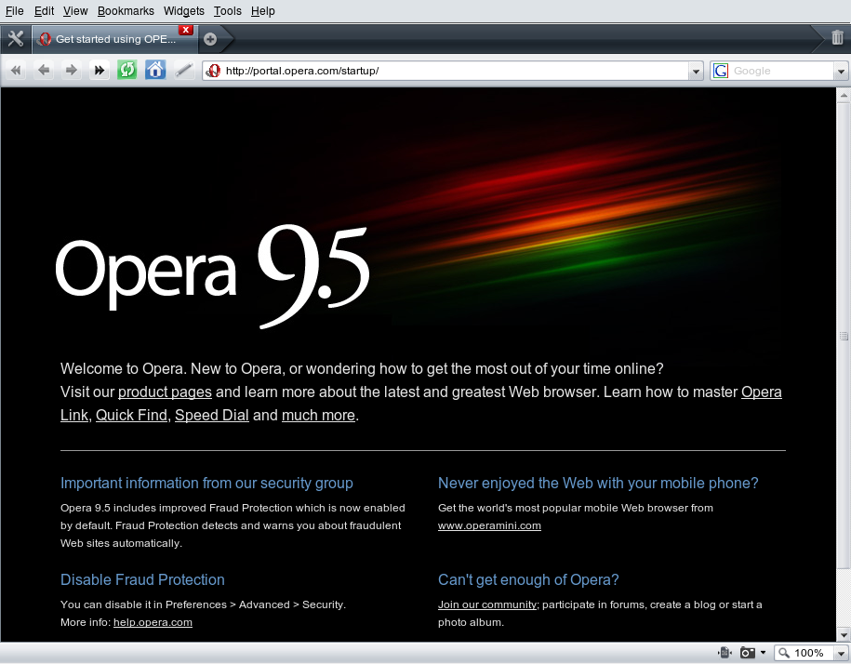Open the 'Quick Find' link

point(131,416)
